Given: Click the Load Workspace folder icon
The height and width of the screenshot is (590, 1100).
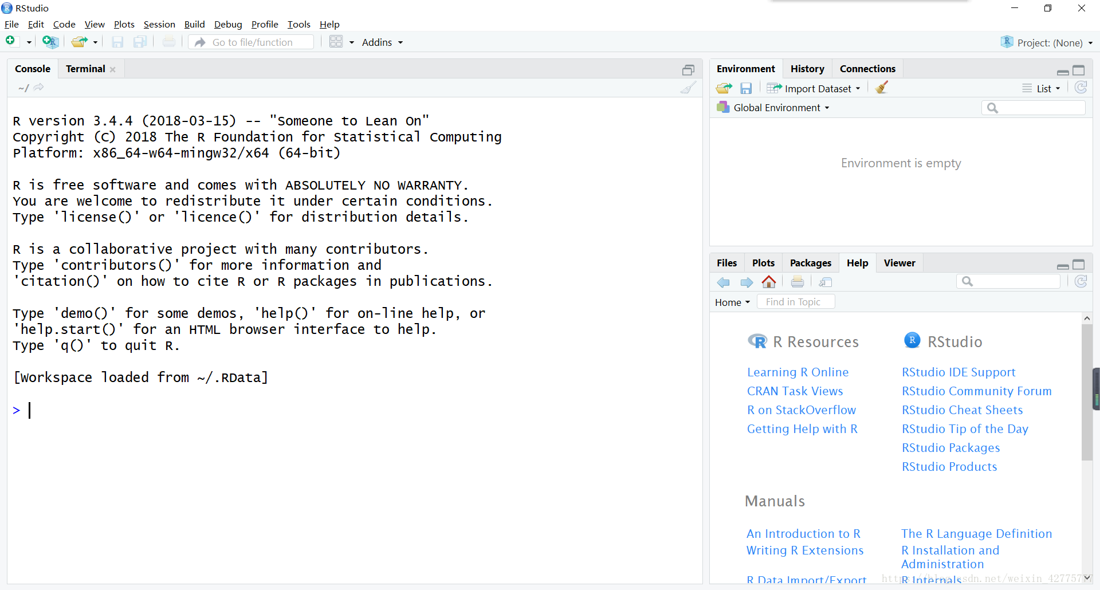Looking at the screenshot, I should (724, 88).
